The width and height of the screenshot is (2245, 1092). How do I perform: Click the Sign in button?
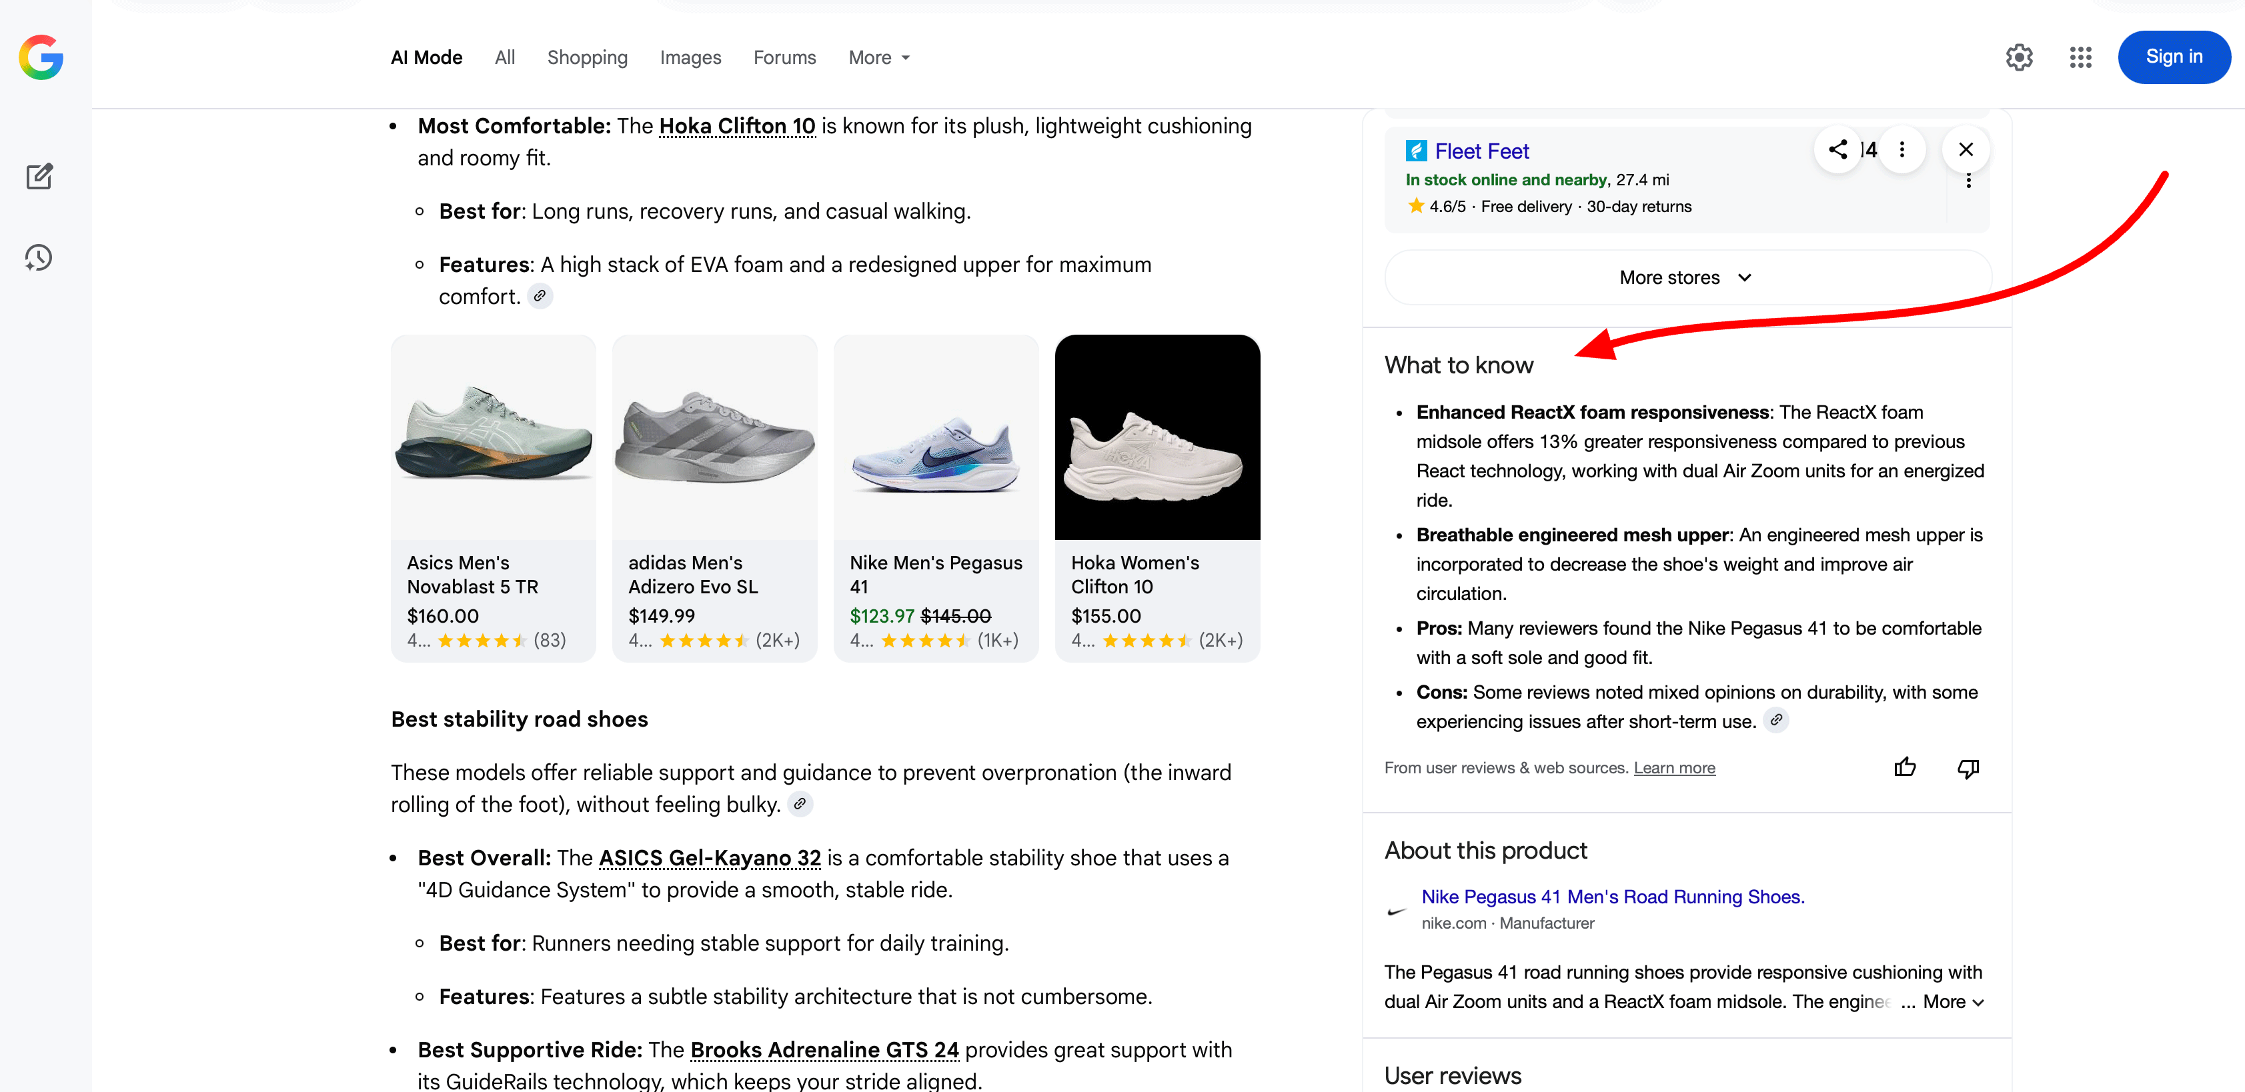click(x=2174, y=57)
